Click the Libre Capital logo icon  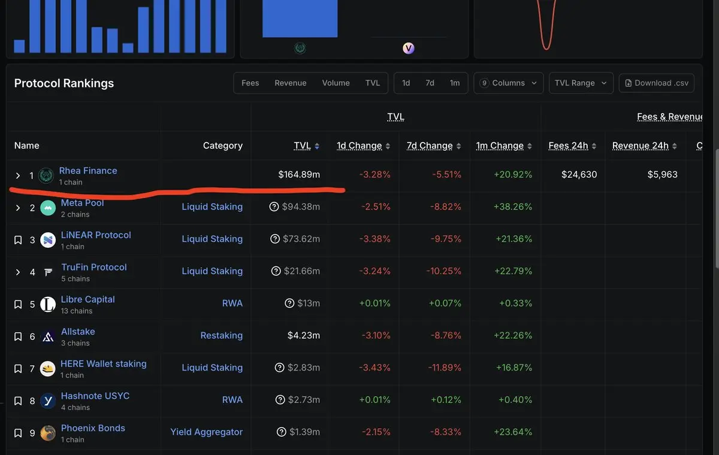(48, 305)
